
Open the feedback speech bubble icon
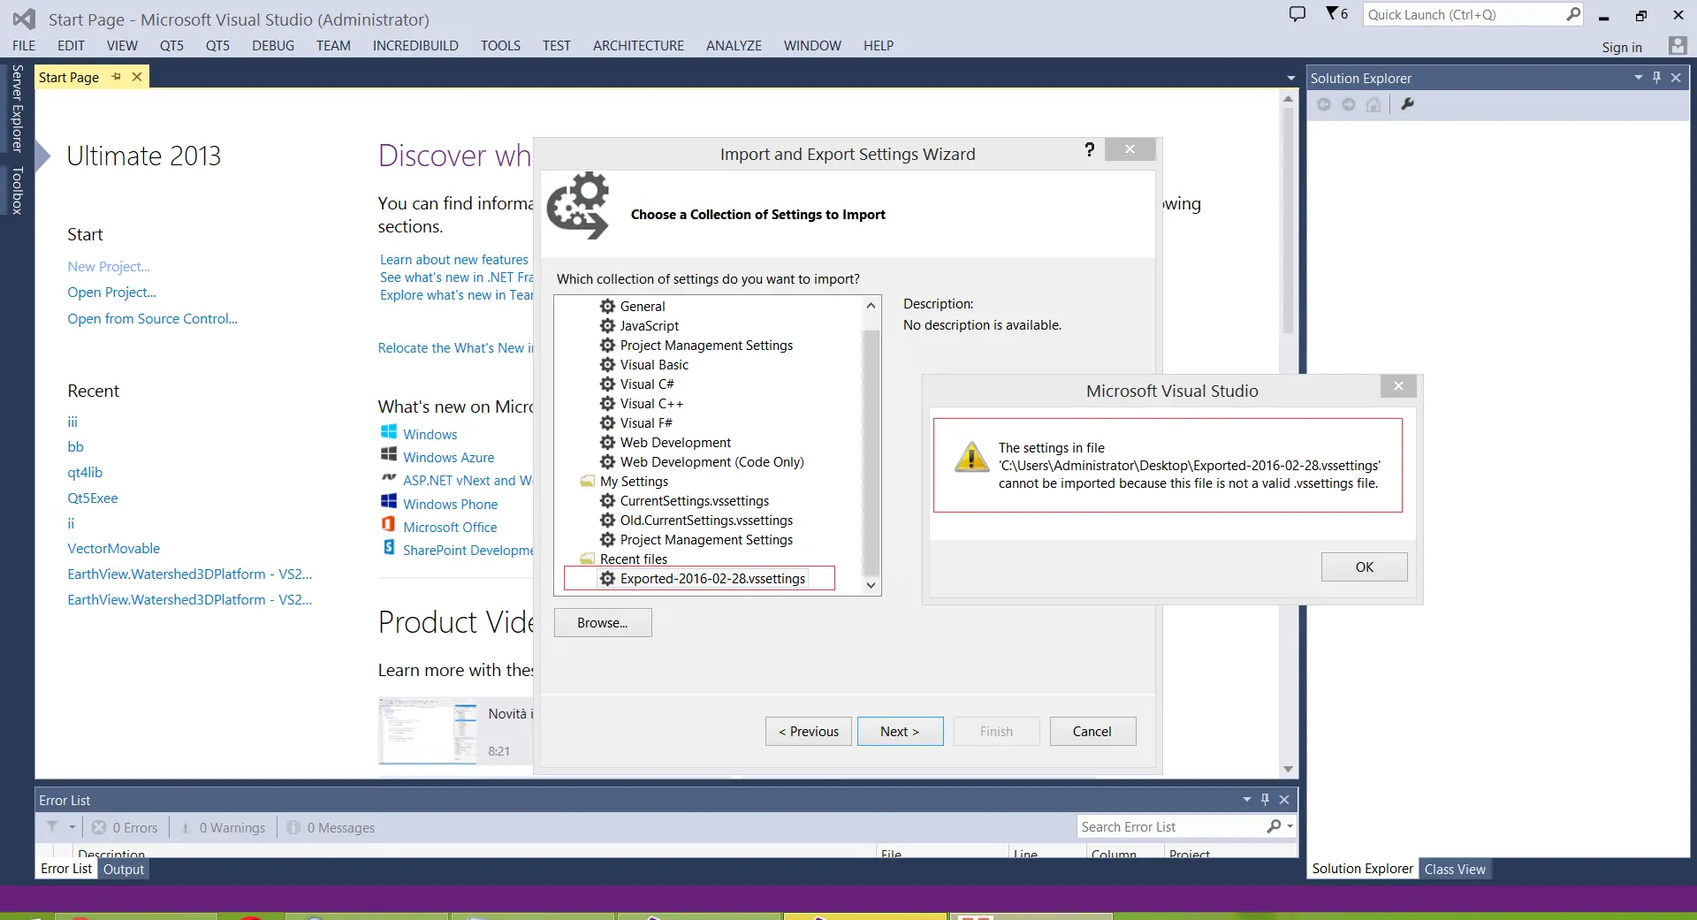pyautogui.click(x=1297, y=14)
